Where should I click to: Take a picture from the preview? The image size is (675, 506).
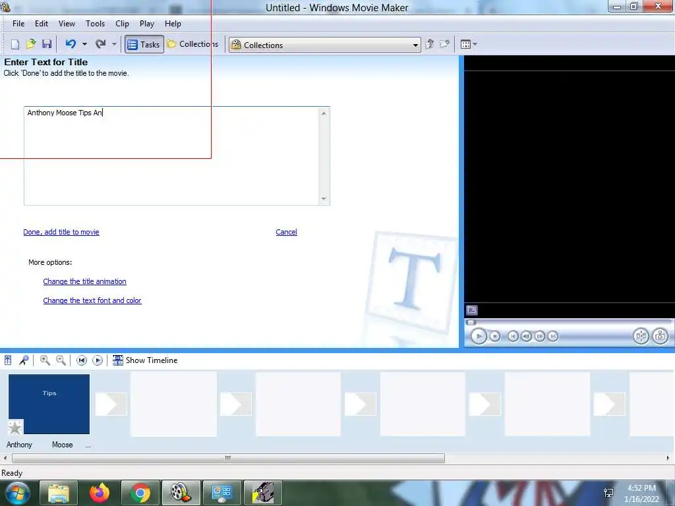pos(660,336)
